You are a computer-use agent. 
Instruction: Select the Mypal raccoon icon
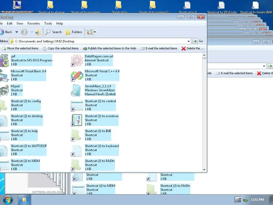[4, 90]
